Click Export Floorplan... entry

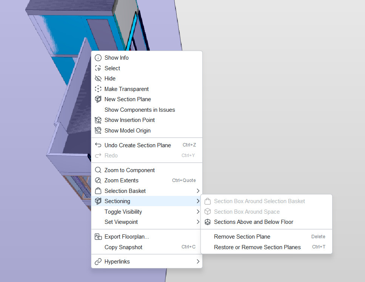pos(126,237)
